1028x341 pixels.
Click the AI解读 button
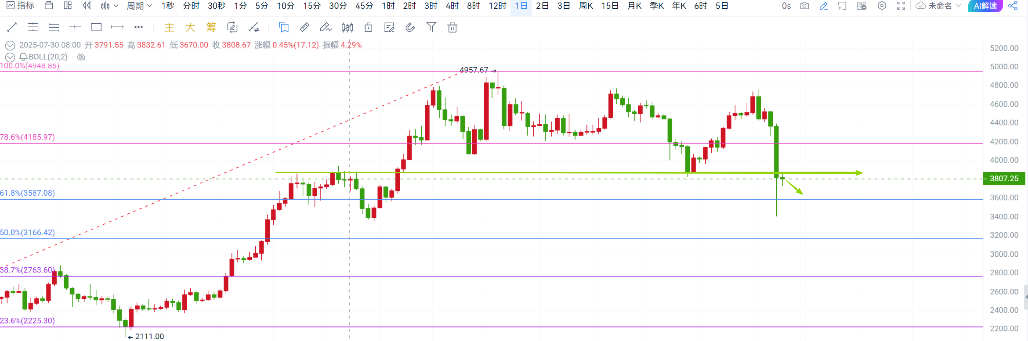[985, 6]
